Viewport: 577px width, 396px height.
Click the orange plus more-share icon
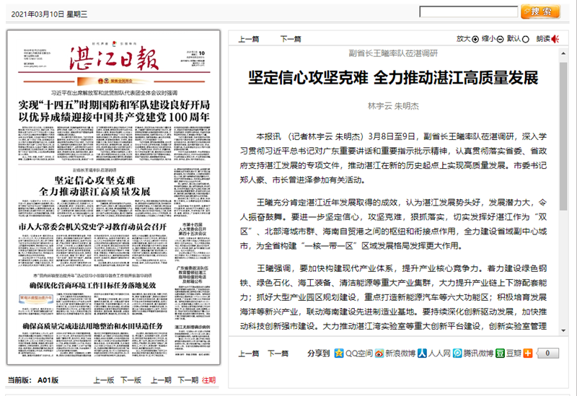point(528,353)
